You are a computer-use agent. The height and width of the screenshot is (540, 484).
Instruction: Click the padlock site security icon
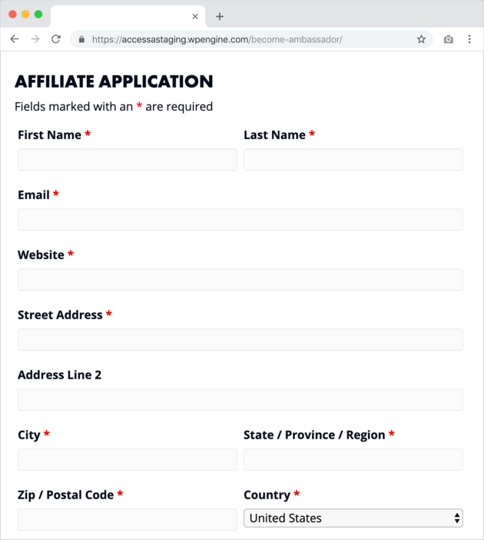(81, 39)
